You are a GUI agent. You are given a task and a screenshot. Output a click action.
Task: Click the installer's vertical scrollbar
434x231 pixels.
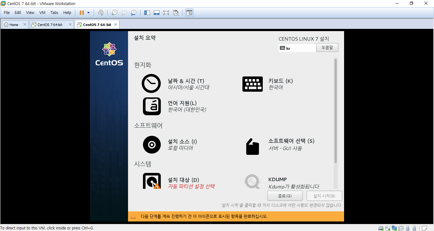(336, 111)
